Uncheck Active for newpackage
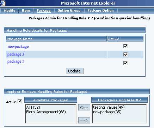The image size is (154, 128). tap(125, 46)
